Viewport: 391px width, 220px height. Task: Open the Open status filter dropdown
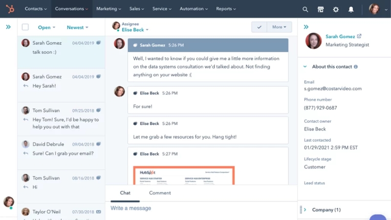tap(46, 27)
